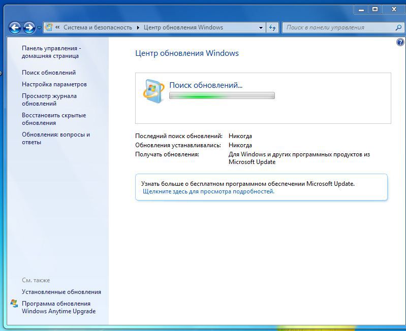Click the 'Центр обновления Windows' page heading
This screenshot has width=406, height=331.
(187, 53)
